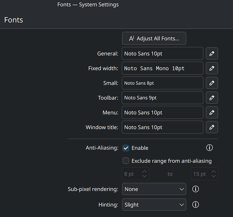Open the Sub-pixel rendering dropdown
This screenshot has height=217, width=233.
(154, 189)
